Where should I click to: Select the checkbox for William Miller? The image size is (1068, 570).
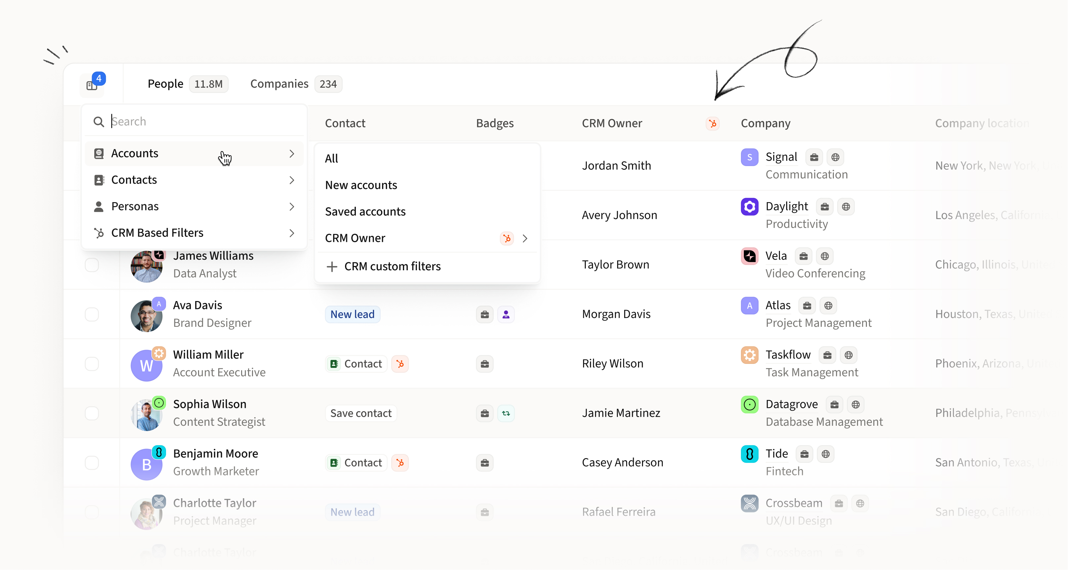92,364
